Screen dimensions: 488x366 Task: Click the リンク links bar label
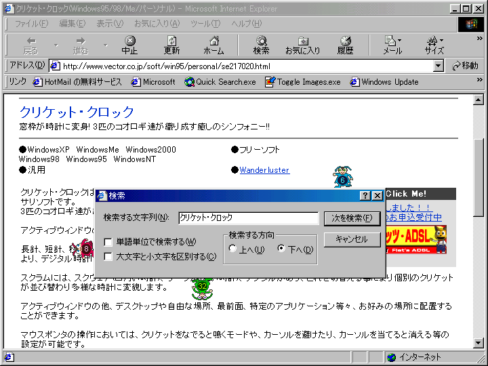pos(18,81)
